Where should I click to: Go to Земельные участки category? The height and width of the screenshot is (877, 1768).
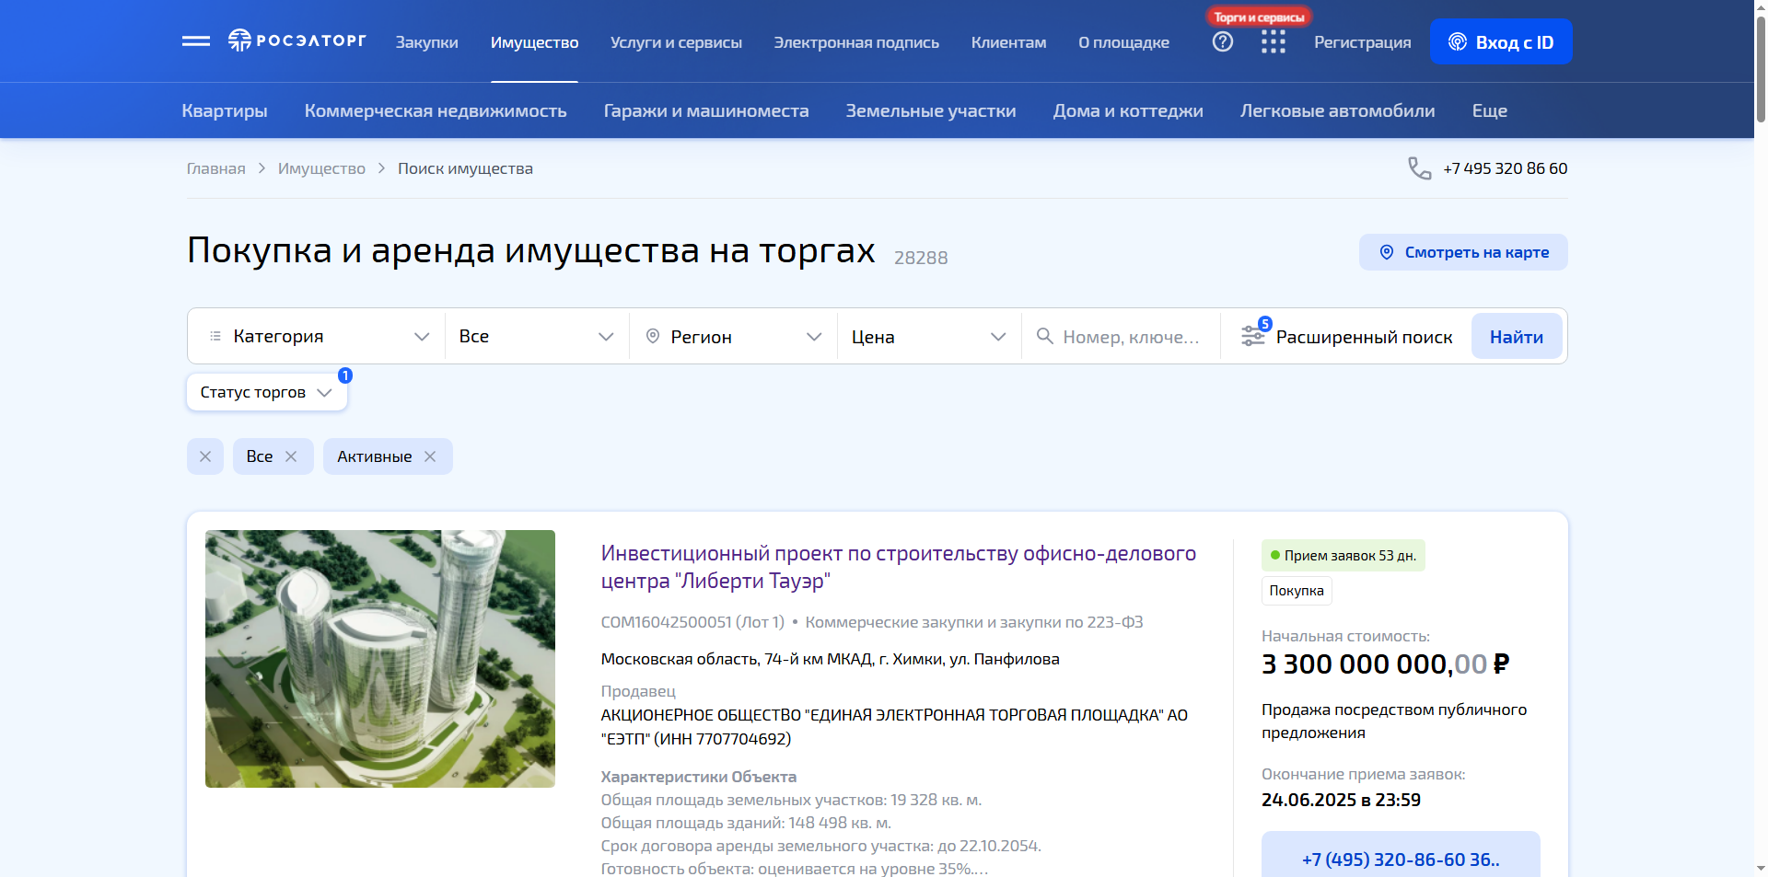click(x=931, y=110)
